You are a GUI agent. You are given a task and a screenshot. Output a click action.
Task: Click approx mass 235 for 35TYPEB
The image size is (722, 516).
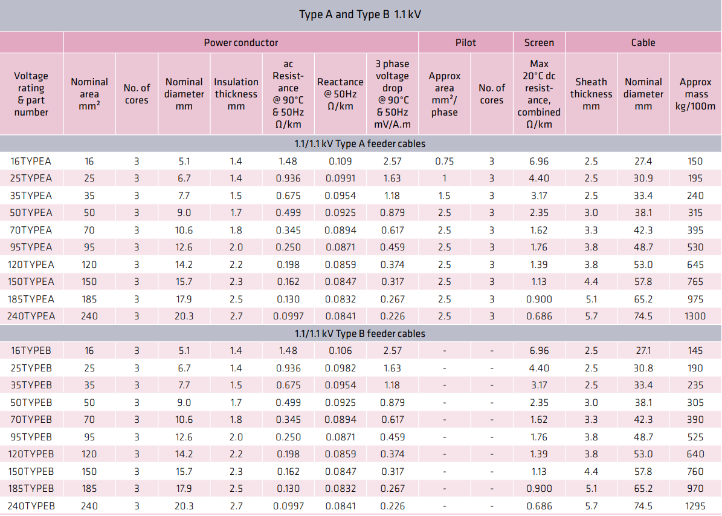(695, 385)
